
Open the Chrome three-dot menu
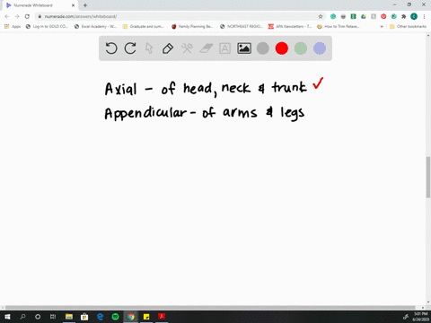tap(424, 16)
